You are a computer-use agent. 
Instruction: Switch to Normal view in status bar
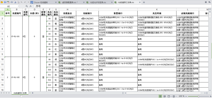(x=160, y=96)
